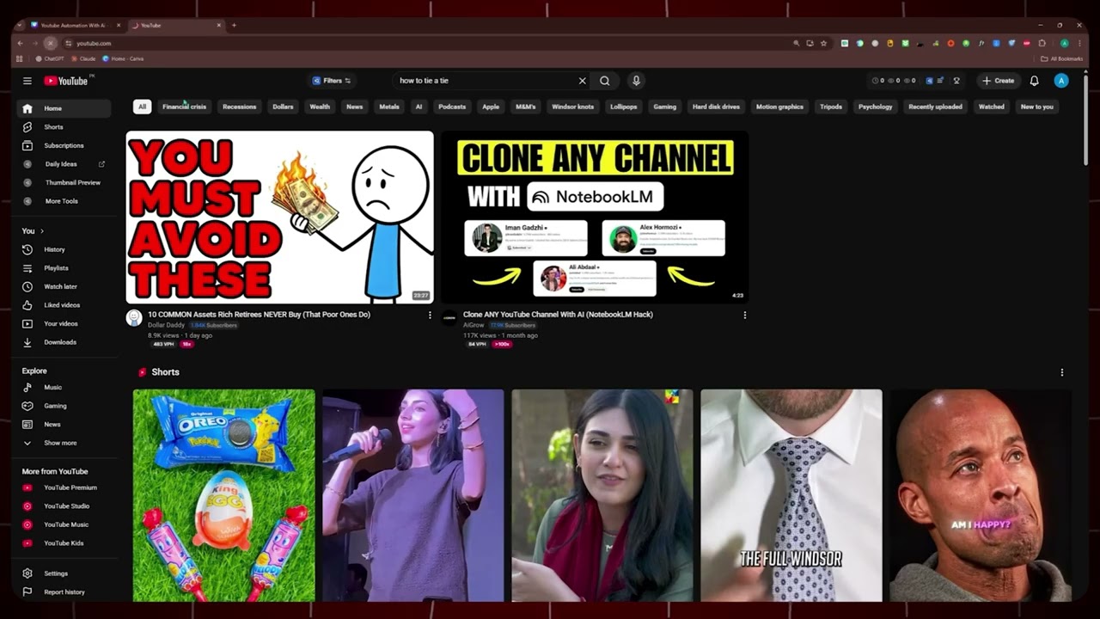Open YouTube Premium link
The width and height of the screenshot is (1100, 619).
[x=64, y=487]
